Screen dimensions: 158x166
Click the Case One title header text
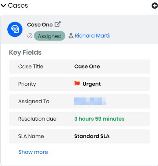tap(40, 24)
